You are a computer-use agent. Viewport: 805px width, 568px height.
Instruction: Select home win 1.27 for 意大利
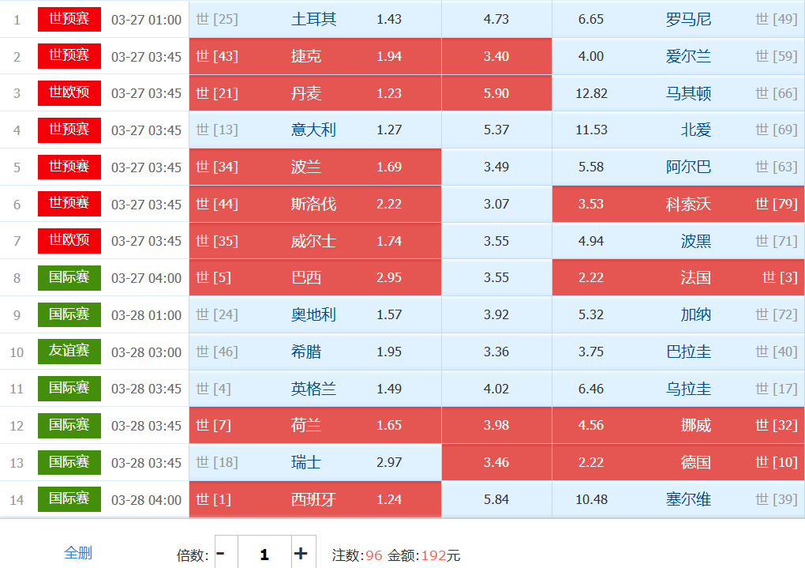click(x=315, y=130)
